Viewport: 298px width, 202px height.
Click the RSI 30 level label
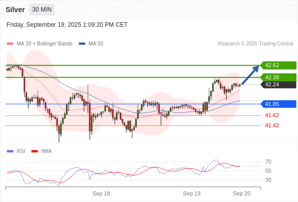click(x=268, y=180)
